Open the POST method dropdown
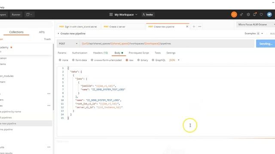The width and height of the screenshot is (275, 154). [x=68, y=44]
